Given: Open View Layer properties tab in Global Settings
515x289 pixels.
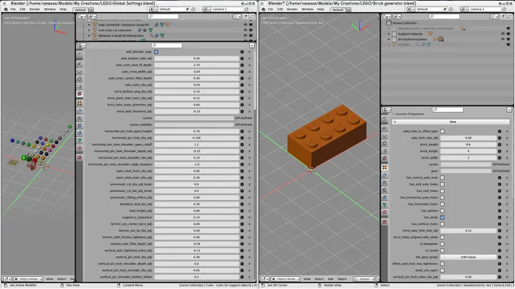Looking at the screenshot, I should 79,79.
